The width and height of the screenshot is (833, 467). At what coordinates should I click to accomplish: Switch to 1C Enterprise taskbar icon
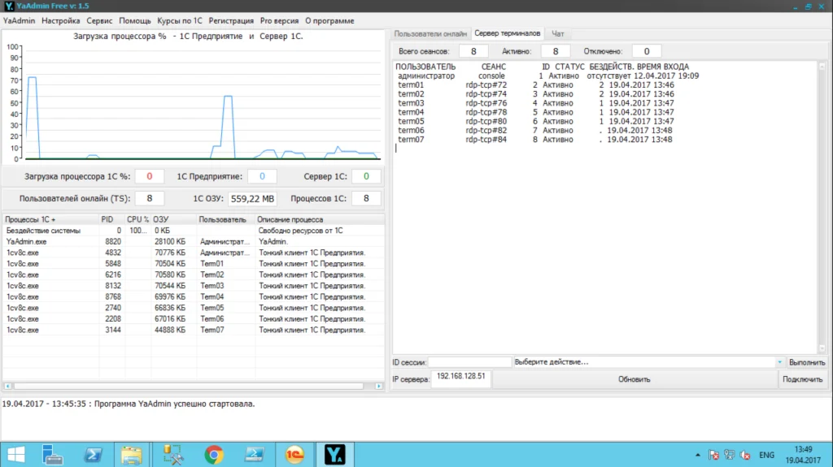(295, 455)
